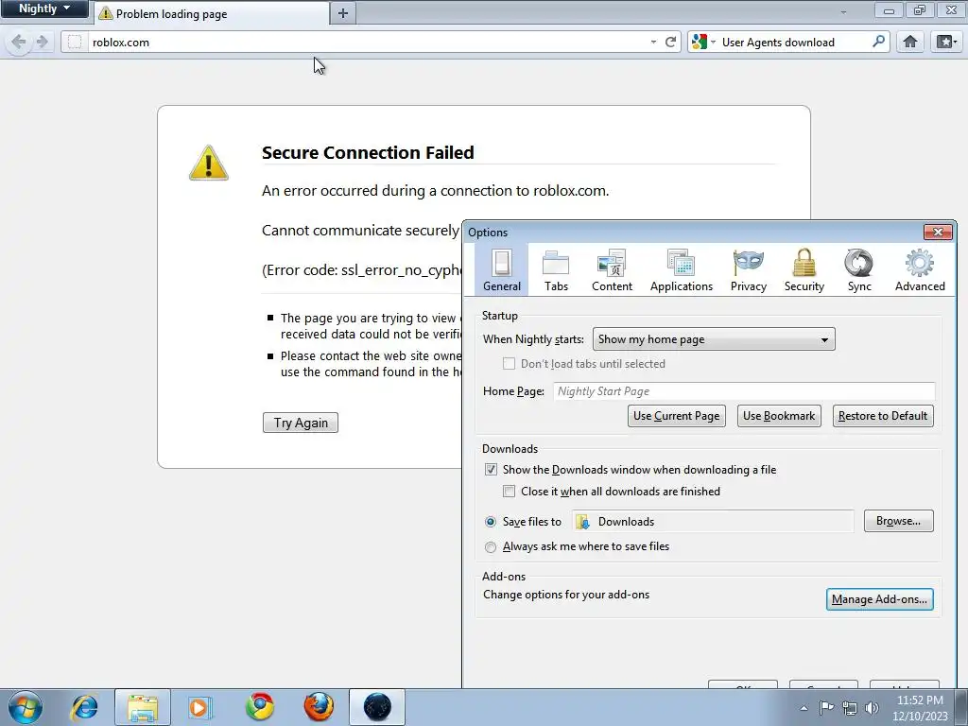
Task: Open the Sync options panel
Action: [x=858, y=269]
